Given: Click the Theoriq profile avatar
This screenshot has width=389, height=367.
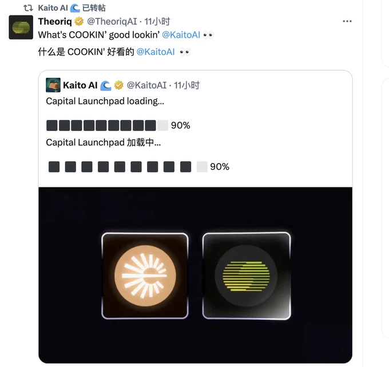Looking at the screenshot, I should pyautogui.click(x=21, y=27).
